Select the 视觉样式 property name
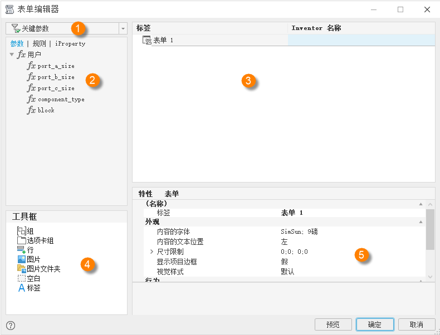Image resolution: width=440 pixels, height=335 pixels. 170,272
